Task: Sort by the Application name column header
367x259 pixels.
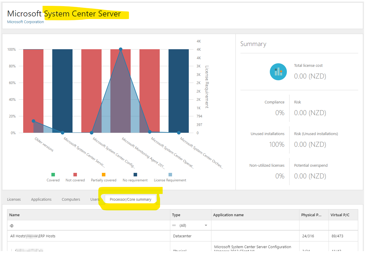Action: click(x=255, y=215)
